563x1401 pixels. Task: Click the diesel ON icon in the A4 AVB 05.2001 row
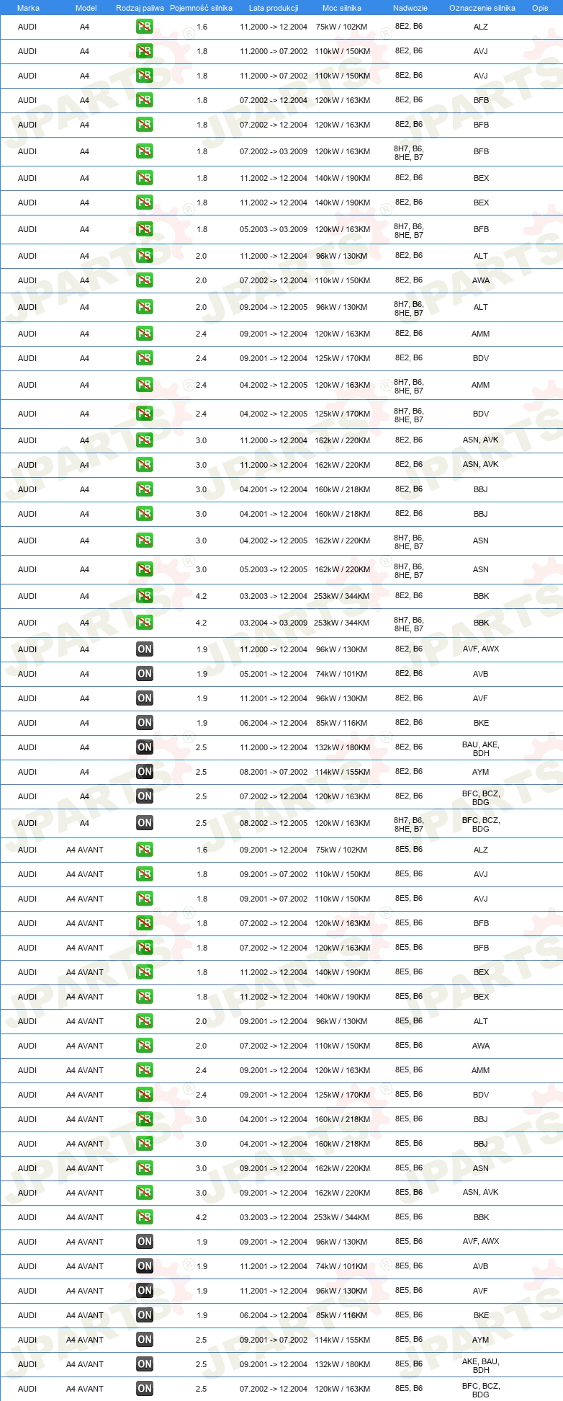[145, 674]
